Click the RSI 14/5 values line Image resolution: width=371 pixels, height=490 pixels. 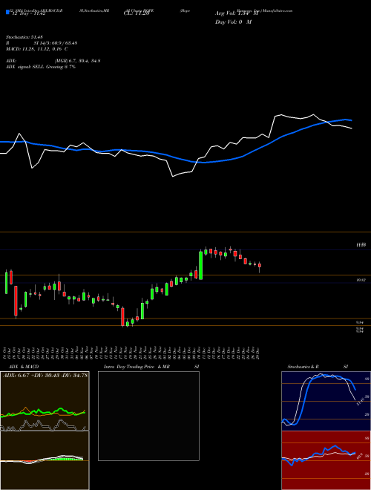pyautogui.click(x=42, y=43)
